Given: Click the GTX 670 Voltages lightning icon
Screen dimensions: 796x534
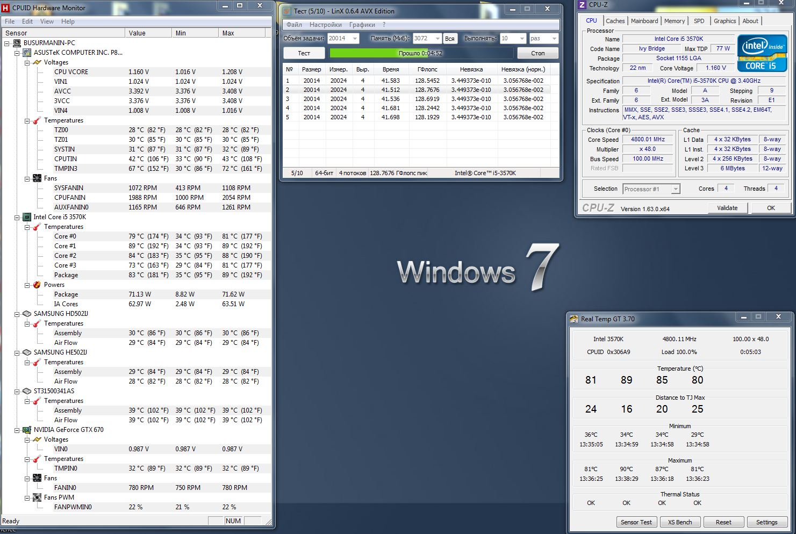Looking at the screenshot, I should (37, 439).
